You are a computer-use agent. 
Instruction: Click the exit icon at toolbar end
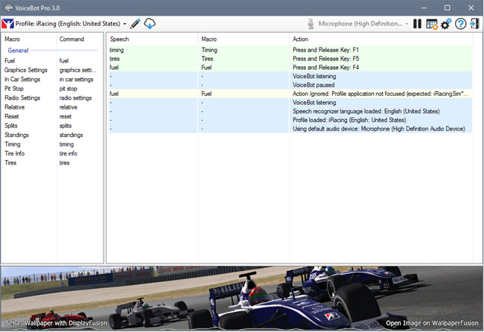[474, 24]
